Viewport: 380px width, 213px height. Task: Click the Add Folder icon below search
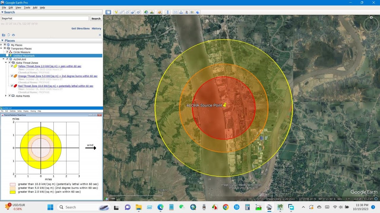coord(4,35)
